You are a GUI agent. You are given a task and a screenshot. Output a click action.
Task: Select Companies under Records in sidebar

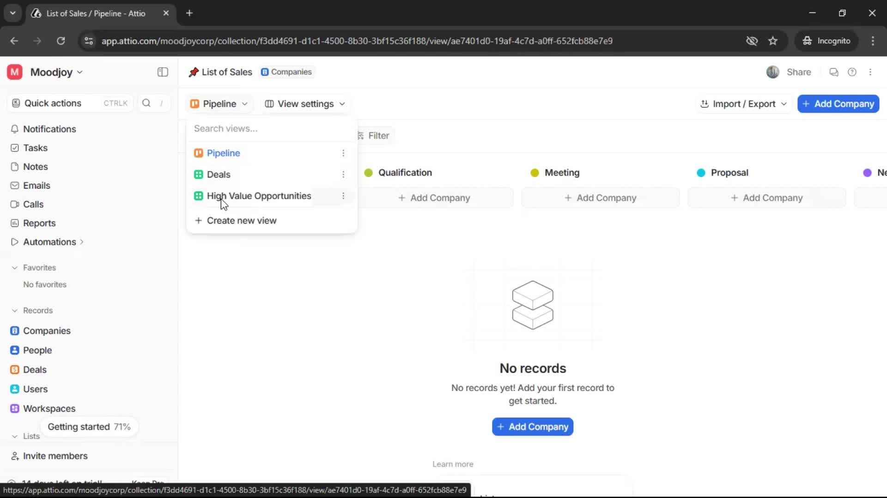pos(46,331)
